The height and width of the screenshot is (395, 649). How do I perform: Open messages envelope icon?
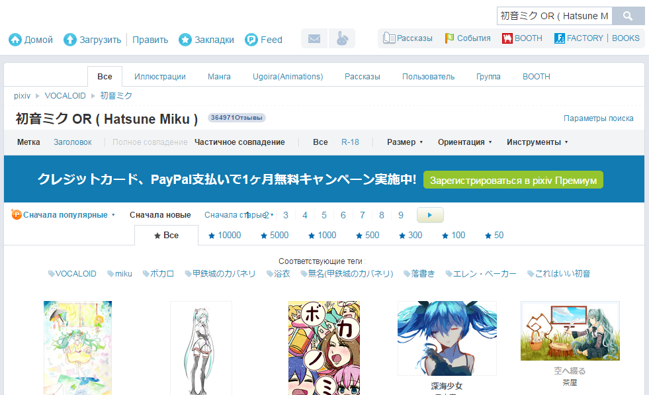[314, 38]
